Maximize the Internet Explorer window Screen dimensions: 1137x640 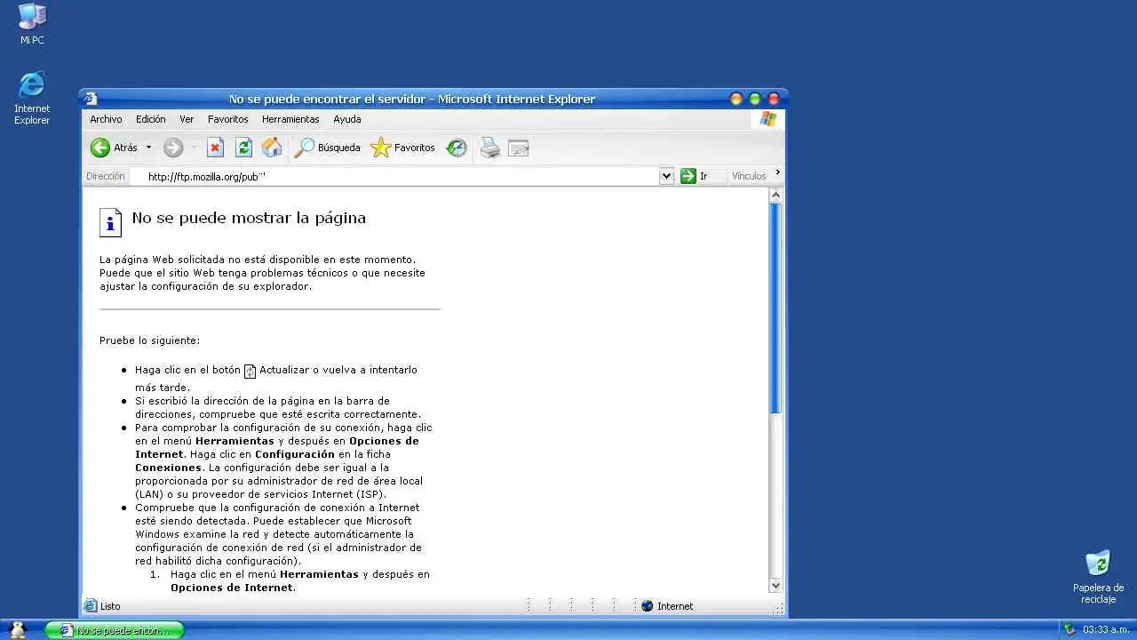tap(754, 99)
